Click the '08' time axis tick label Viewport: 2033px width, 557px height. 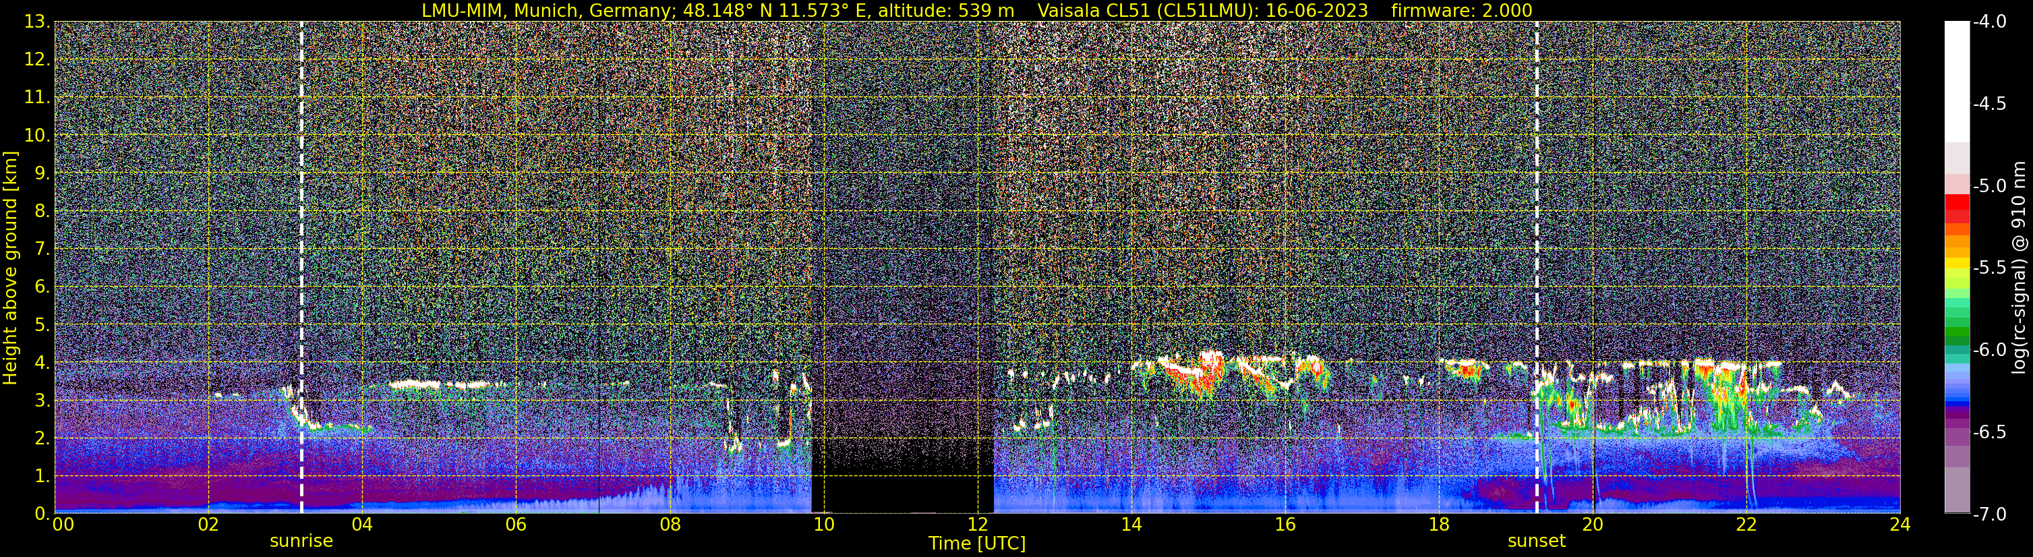[x=670, y=525]
